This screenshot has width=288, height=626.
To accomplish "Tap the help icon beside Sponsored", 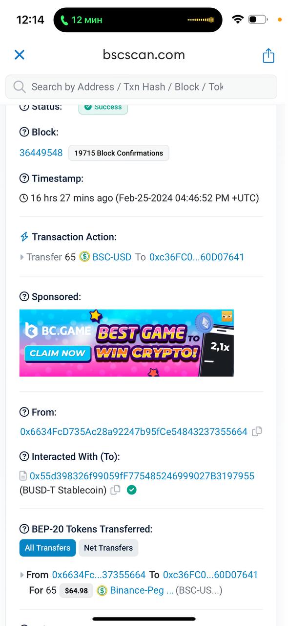I will tap(24, 296).
